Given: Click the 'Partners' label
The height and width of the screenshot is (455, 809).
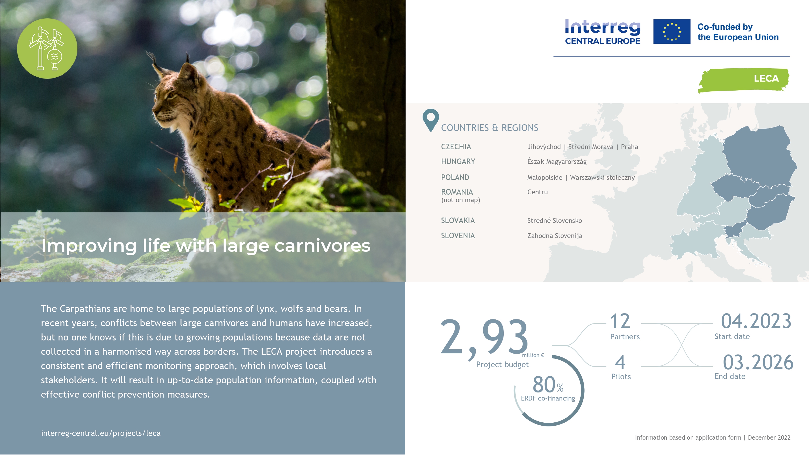Looking at the screenshot, I should 625,337.
